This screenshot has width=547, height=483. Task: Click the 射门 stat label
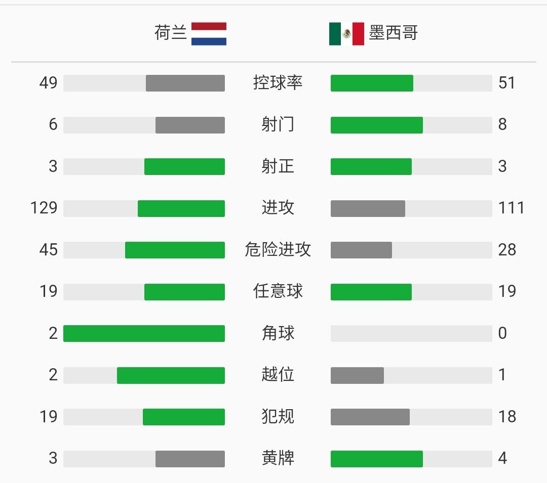[x=278, y=124]
